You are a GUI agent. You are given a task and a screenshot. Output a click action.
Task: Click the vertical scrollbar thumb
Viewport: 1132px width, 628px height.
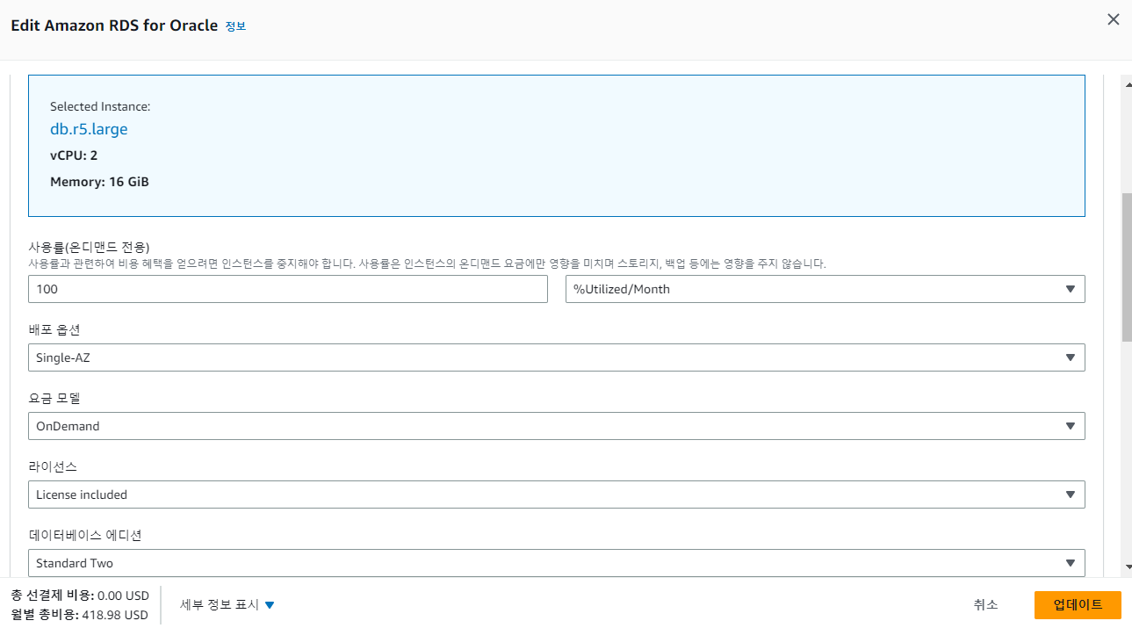[x=1128, y=266]
